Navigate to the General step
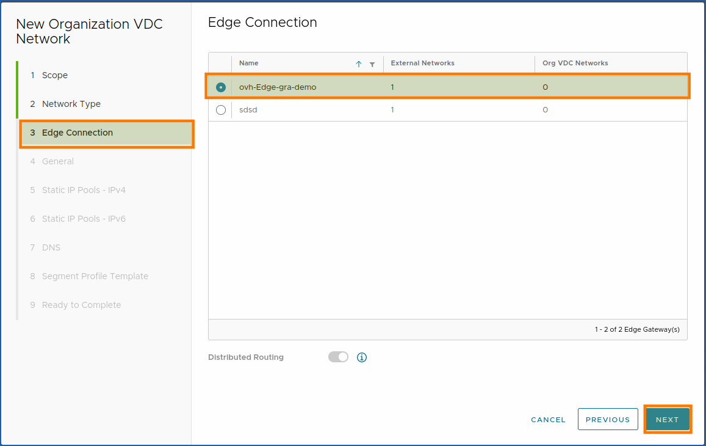Image resolution: width=706 pixels, height=446 pixels. (58, 161)
